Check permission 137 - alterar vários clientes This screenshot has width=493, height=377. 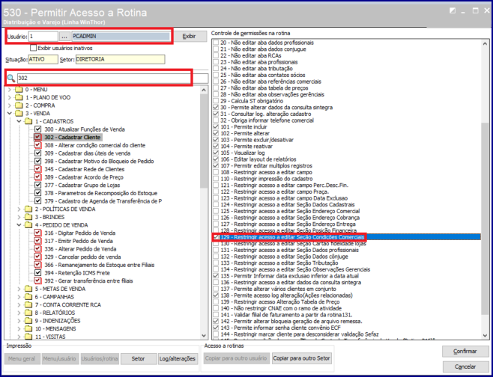[216, 289]
